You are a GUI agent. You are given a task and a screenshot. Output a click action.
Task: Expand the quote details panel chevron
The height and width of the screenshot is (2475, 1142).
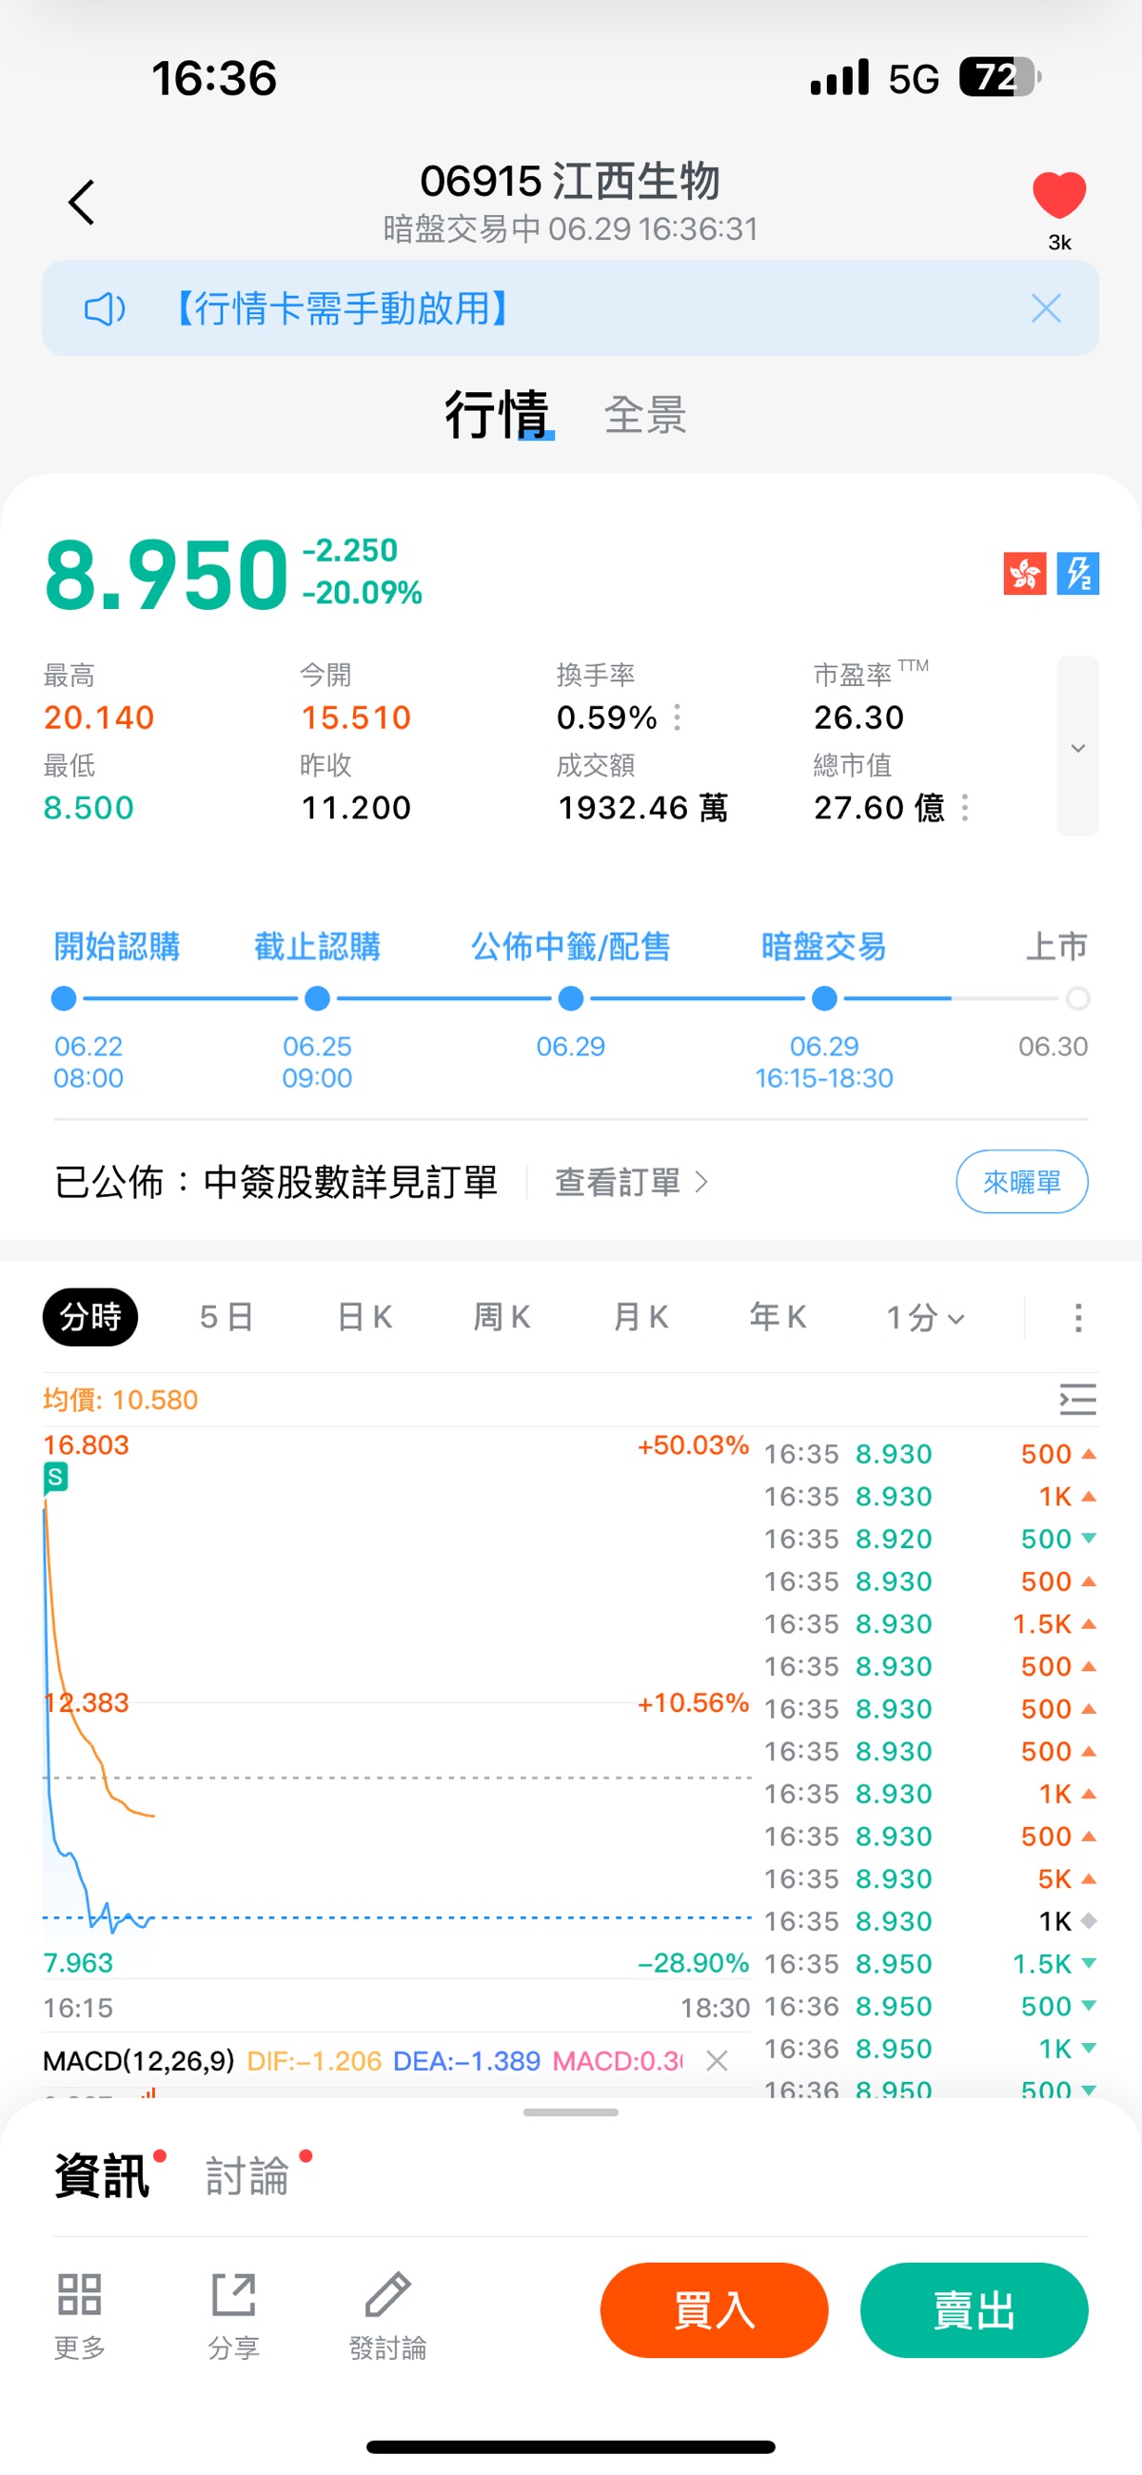(x=1077, y=747)
